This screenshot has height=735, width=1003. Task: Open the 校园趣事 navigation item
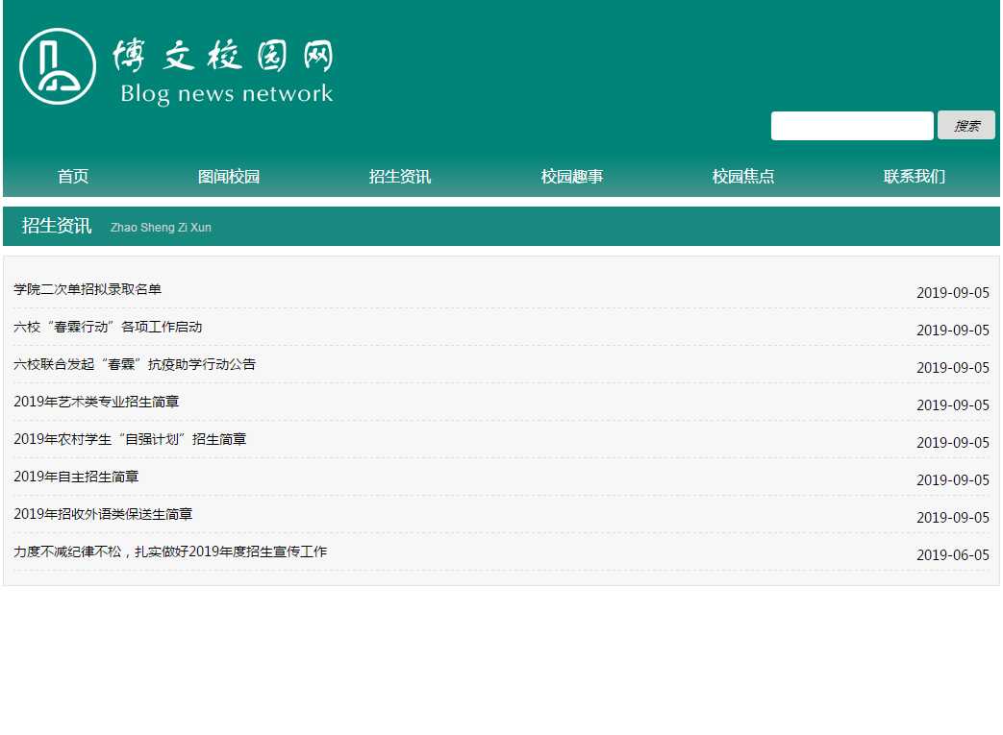point(572,177)
